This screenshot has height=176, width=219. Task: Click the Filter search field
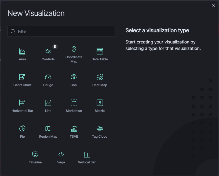[x=61, y=31]
